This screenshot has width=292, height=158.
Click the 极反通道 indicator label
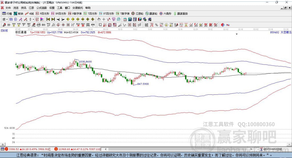tap(21, 32)
